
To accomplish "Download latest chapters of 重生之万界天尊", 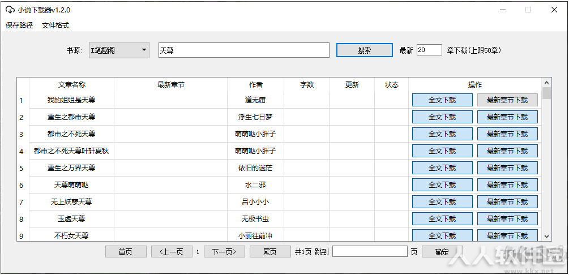I will coord(507,167).
